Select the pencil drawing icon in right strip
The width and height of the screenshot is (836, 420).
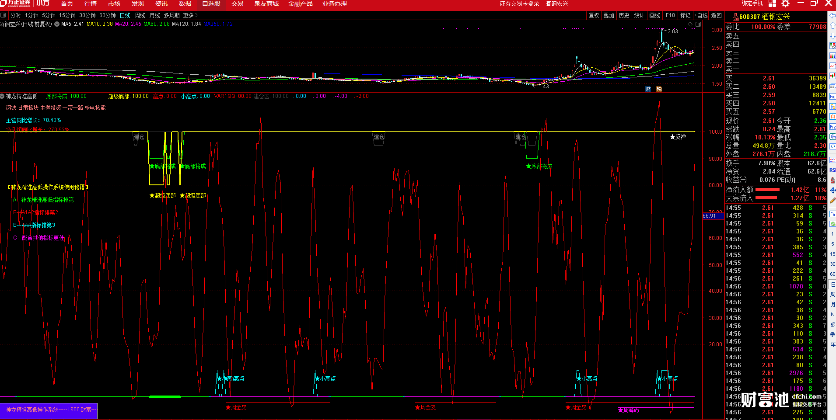pos(832,200)
